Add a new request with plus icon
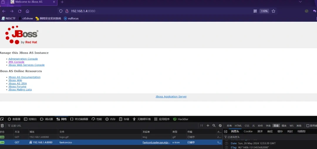 pos(208,126)
